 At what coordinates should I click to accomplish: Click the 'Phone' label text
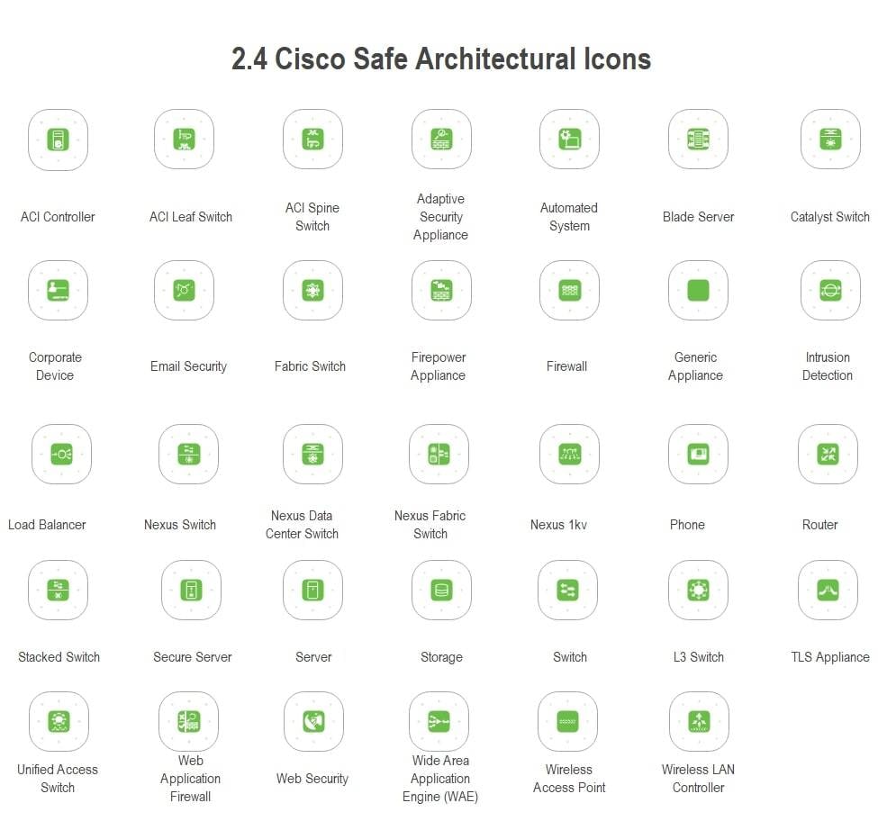coord(687,525)
